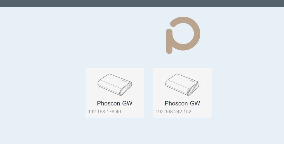Click the ventilation grille on the left gateway illustration
This screenshot has width=284, height=144.
(126, 89)
